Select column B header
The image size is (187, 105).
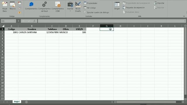(32, 26)
